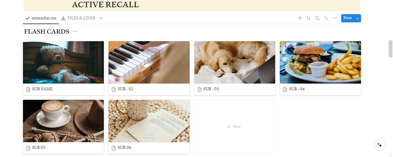Open the golden retriever SUB - 03 thumbnail
The image size is (393, 157).
235,62
